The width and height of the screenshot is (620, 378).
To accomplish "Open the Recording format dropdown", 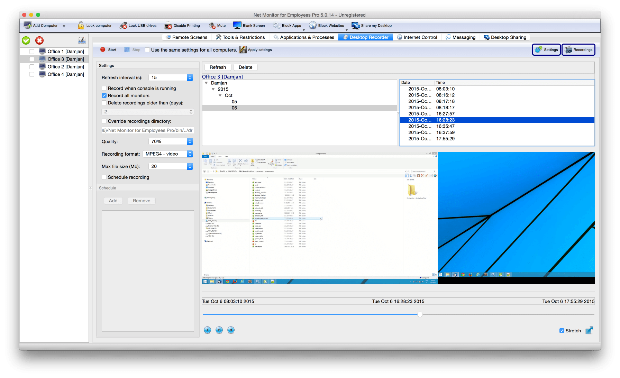I will 190,154.
